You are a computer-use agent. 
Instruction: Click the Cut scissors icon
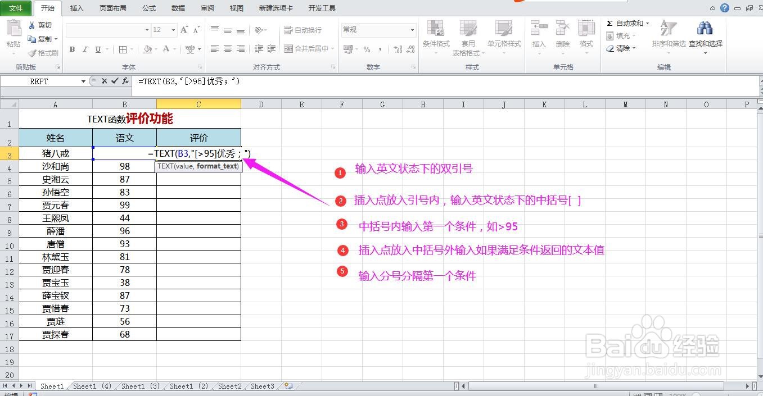click(x=33, y=25)
